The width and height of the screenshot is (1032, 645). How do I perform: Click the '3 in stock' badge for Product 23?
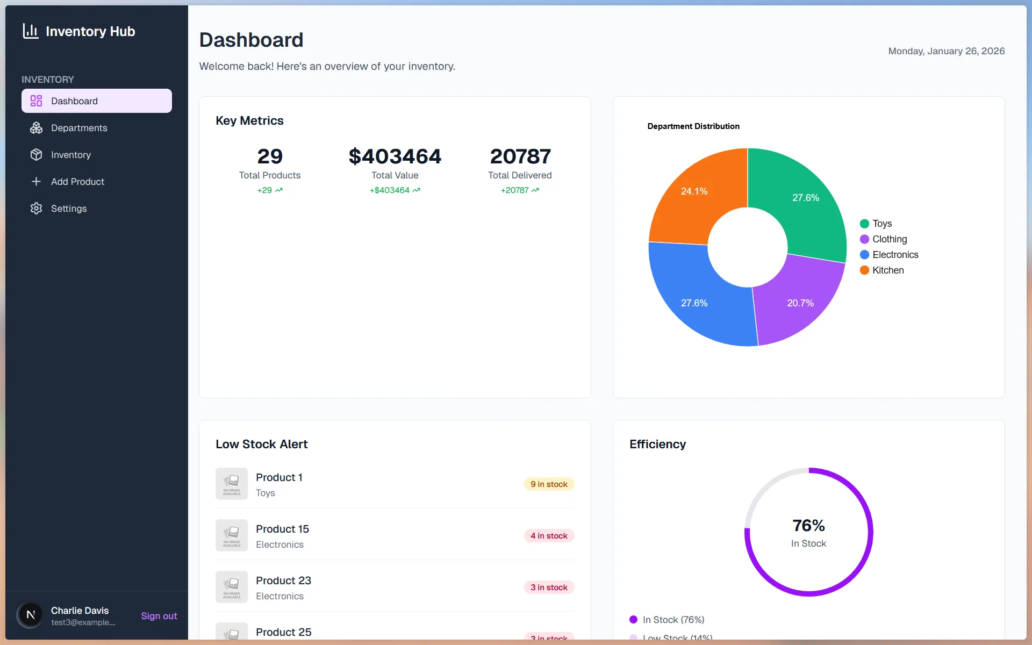tap(549, 587)
